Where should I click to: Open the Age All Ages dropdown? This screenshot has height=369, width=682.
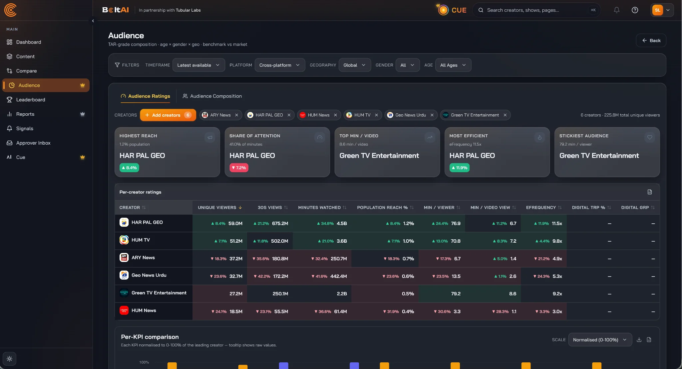[453, 65]
